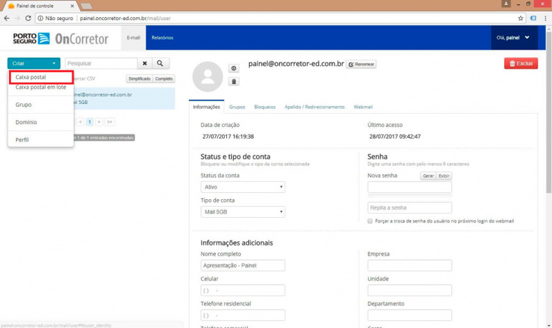552x328 pixels.
Task: Click the Renomear button
Action: click(x=361, y=64)
